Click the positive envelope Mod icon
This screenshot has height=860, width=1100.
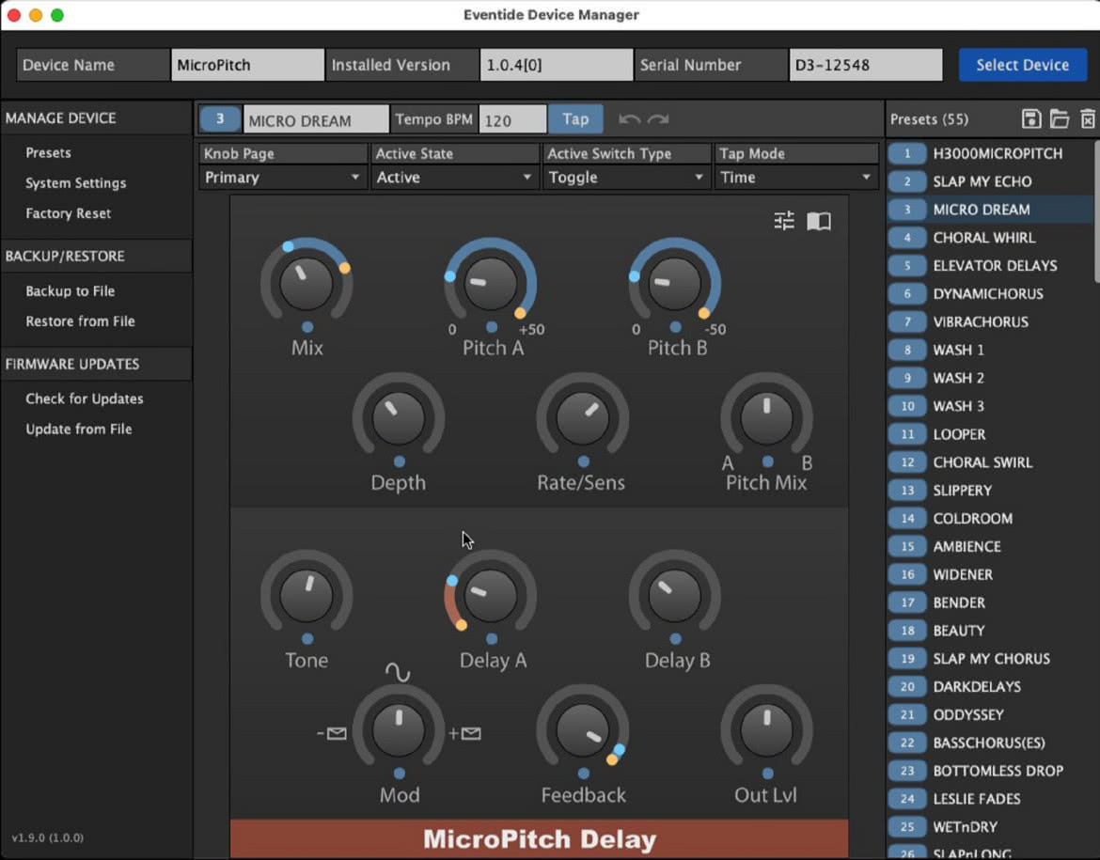[464, 733]
